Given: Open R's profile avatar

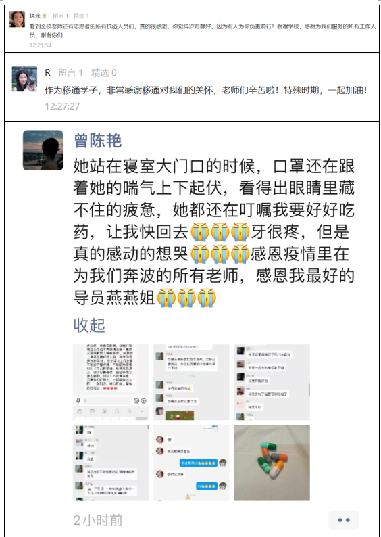Looking at the screenshot, I should pyautogui.click(x=24, y=78).
